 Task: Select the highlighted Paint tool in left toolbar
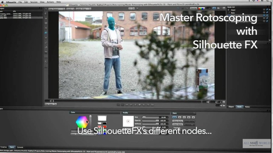(x=46, y=33)
